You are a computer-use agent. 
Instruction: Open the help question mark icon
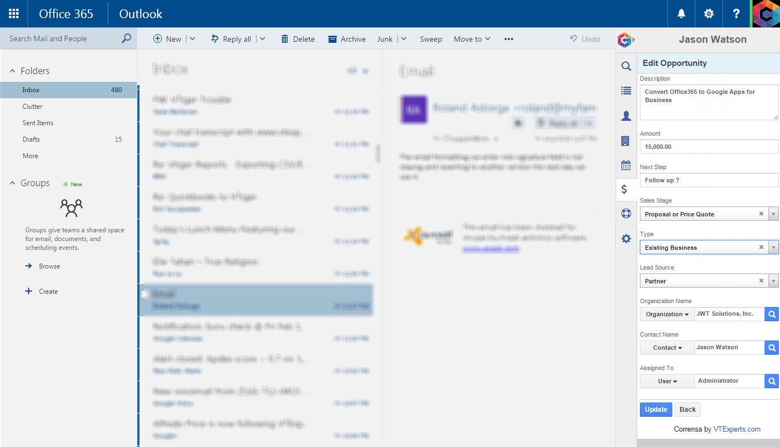pos(736,14)
